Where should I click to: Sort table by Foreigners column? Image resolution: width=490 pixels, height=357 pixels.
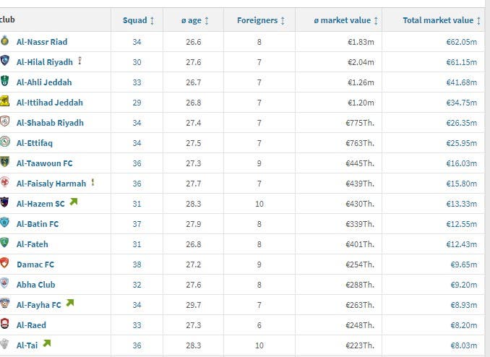point(260,20)
